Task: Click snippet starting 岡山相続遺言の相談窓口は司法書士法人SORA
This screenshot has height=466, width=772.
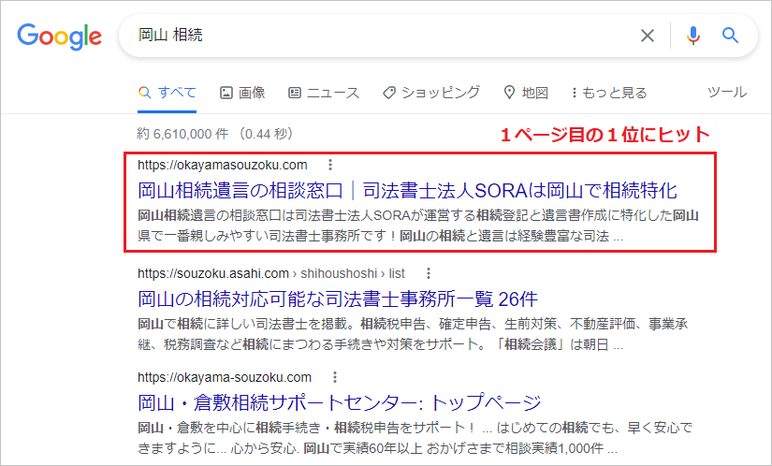Action: coord(418,226)
